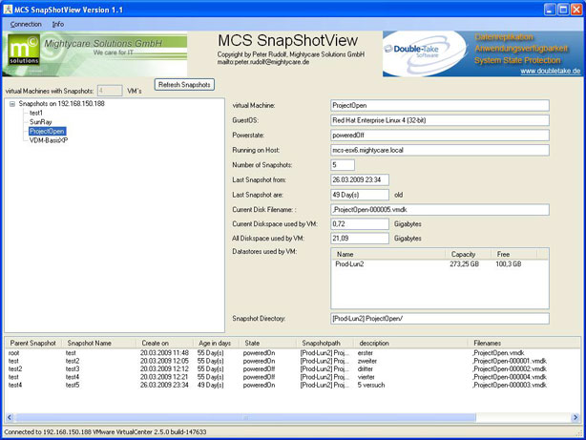The width and height of the screenshot is (586, 440).
Task: Open the Connection menu
Action: tap(26, 23)
